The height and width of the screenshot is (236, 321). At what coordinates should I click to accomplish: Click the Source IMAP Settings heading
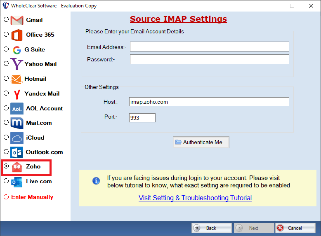178,19
